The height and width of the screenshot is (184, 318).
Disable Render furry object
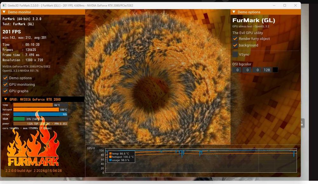235,39
